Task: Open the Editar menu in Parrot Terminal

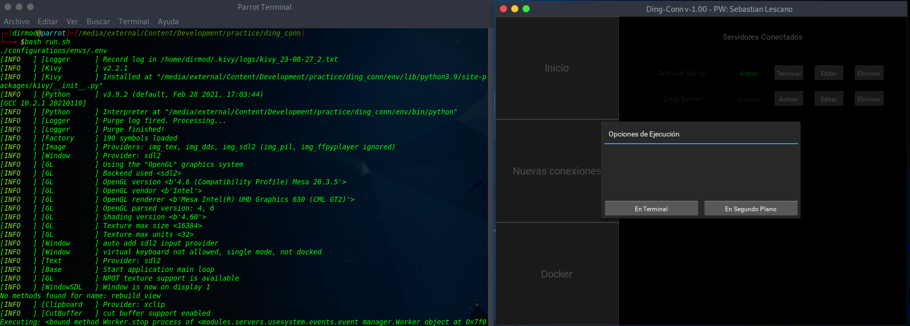Action: tap(47, 22)
